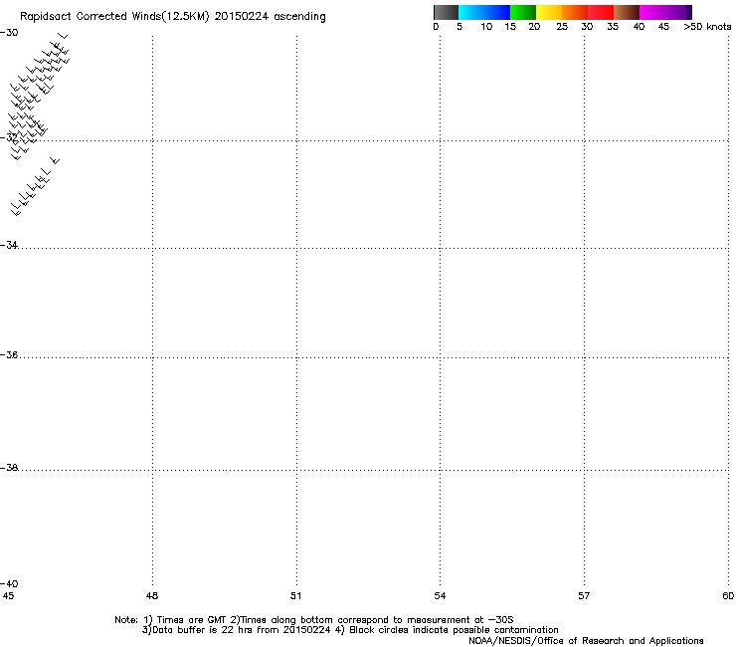Click the longitude label 48
The image size is (736, 647).
[x=152, y=596]
